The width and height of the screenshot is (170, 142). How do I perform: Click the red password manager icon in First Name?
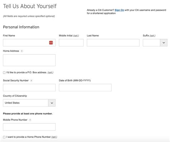click(51, 42)
